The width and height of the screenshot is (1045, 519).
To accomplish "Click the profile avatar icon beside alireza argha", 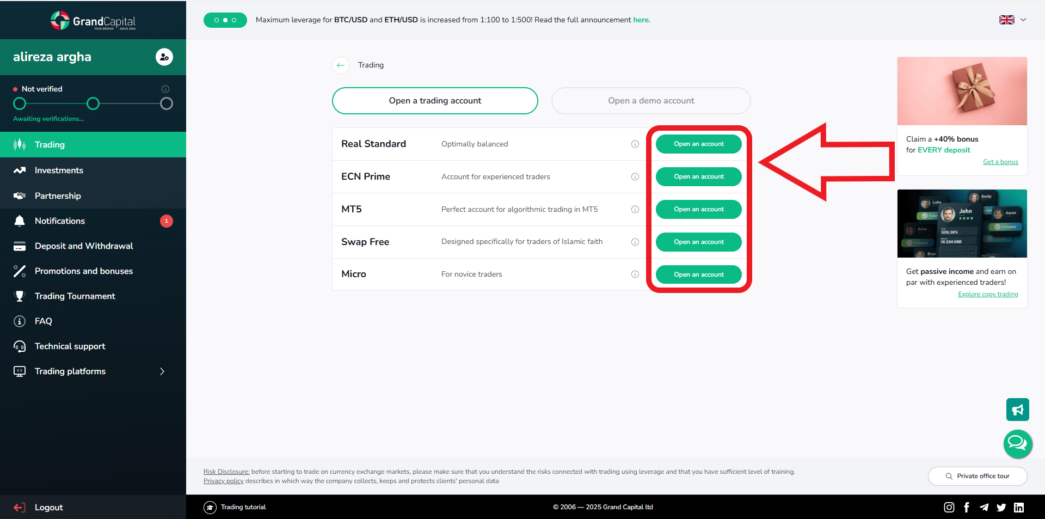I will point(164,57).
